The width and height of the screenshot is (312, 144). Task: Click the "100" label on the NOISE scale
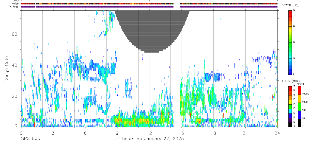(304, 110)
